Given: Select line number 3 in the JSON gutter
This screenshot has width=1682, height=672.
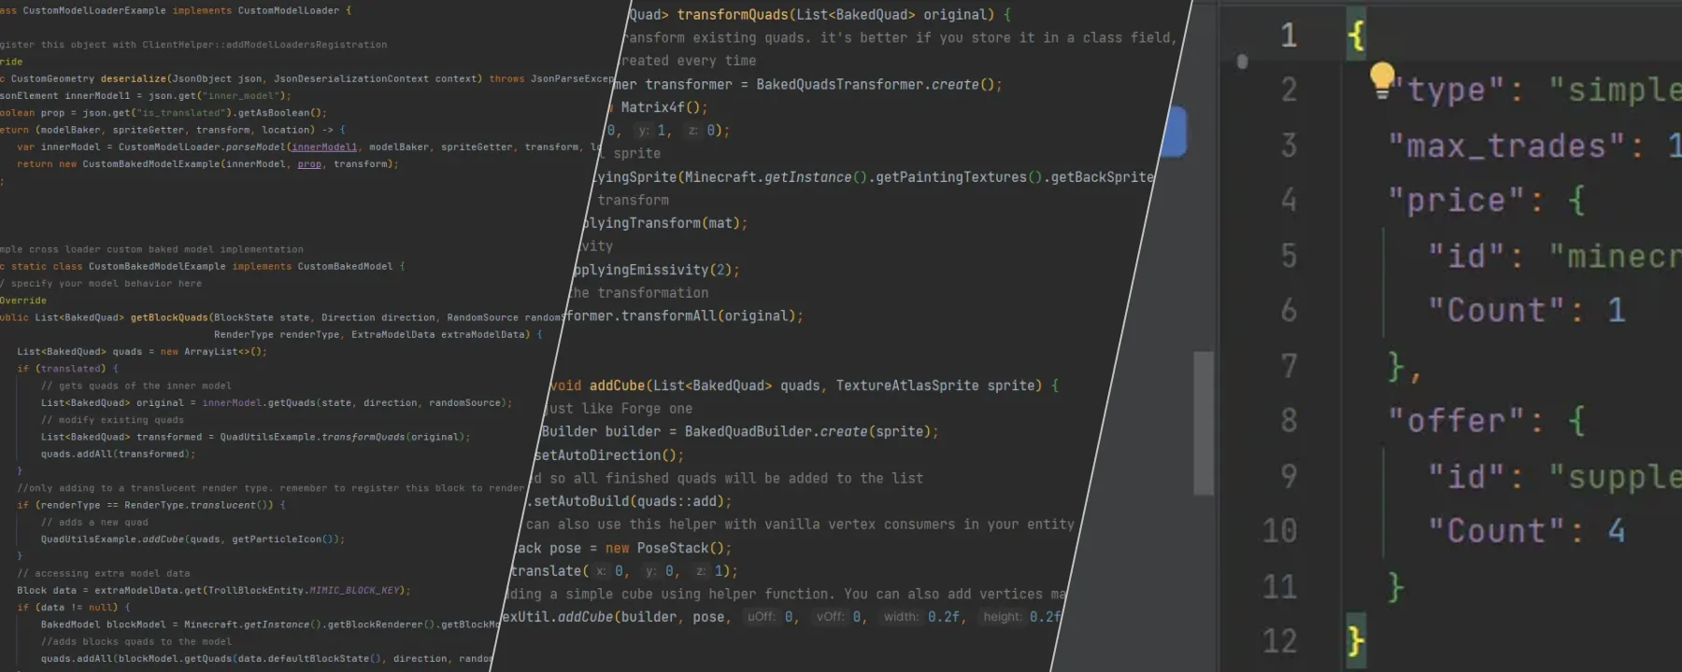Looking at the screenshot, I should (x=1290, y=146).
